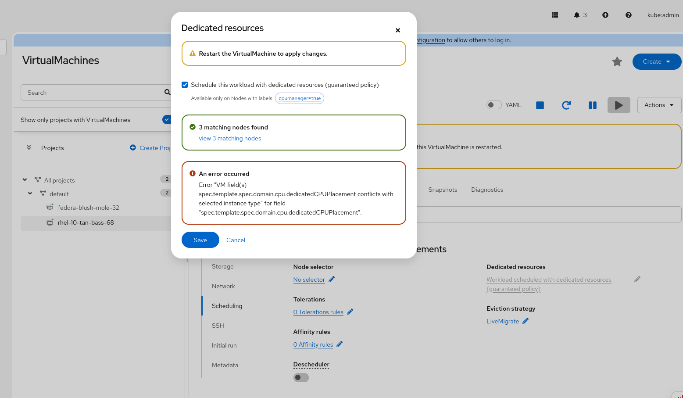Click the favorite star icon
Viewport: 683px width, 398px height.
[x=617, y=62]
